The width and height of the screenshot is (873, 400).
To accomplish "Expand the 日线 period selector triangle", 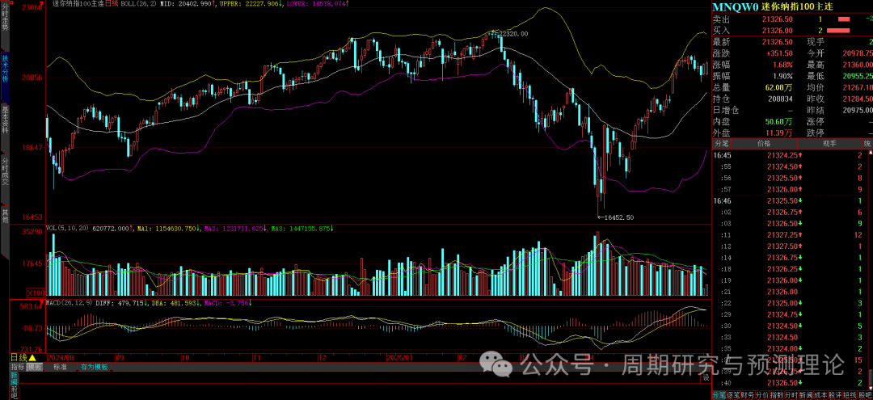I will click(x=33, y=357).
